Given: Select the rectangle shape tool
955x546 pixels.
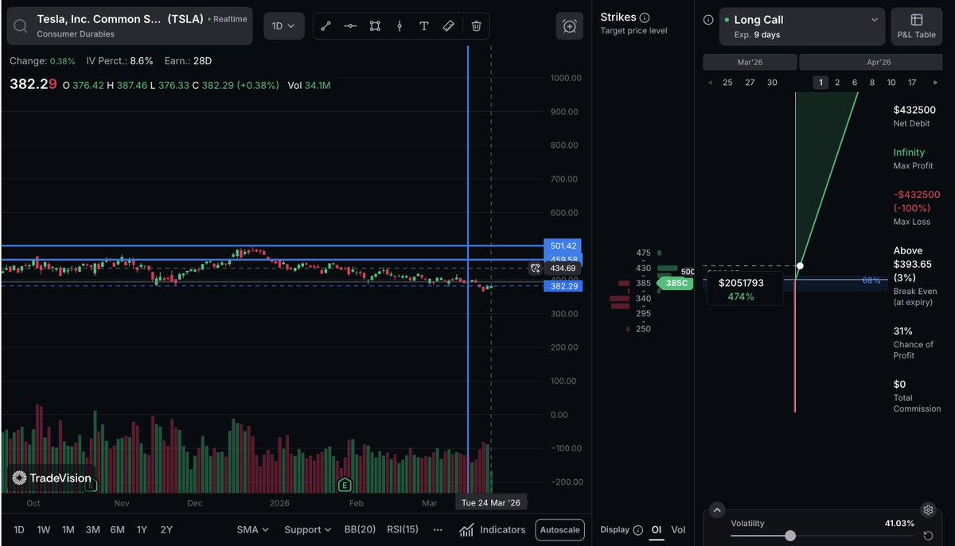Looking at the screenshot, I should pos(375,25).
